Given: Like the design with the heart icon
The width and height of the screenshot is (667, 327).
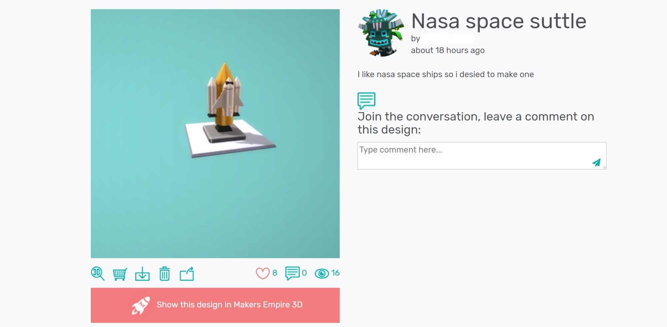Looking at the screenshot, I should click(x=262, y=274).
